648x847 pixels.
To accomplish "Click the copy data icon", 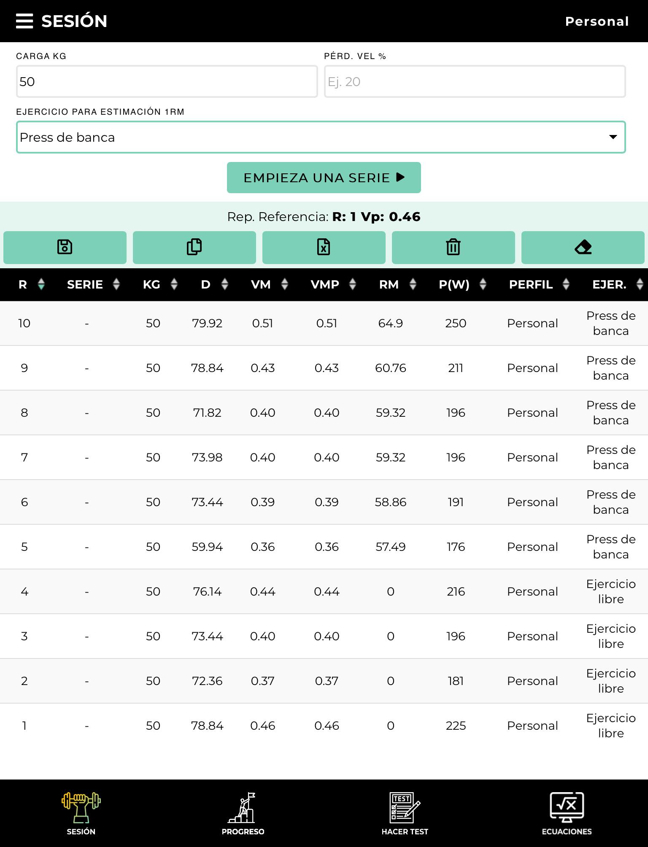I will point(194,248).
